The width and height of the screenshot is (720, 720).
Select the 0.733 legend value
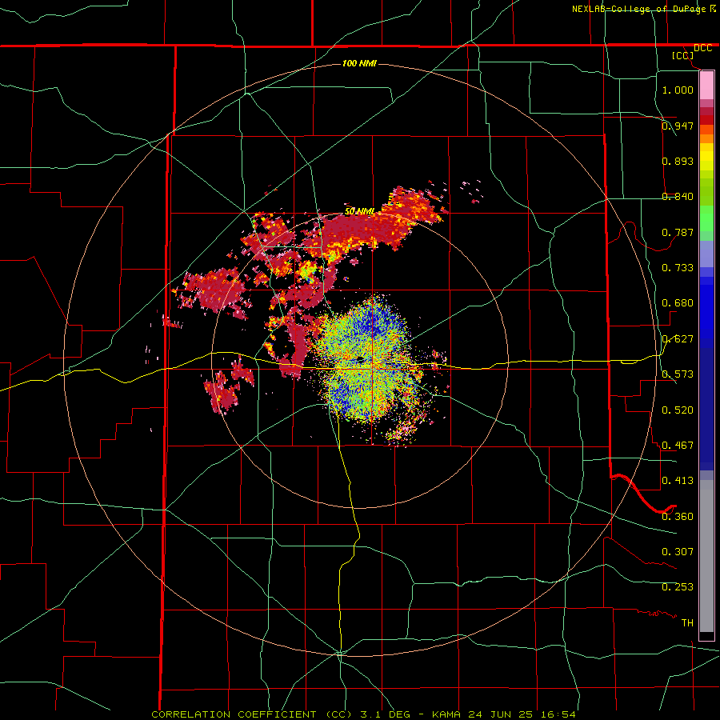click(678, 267)
